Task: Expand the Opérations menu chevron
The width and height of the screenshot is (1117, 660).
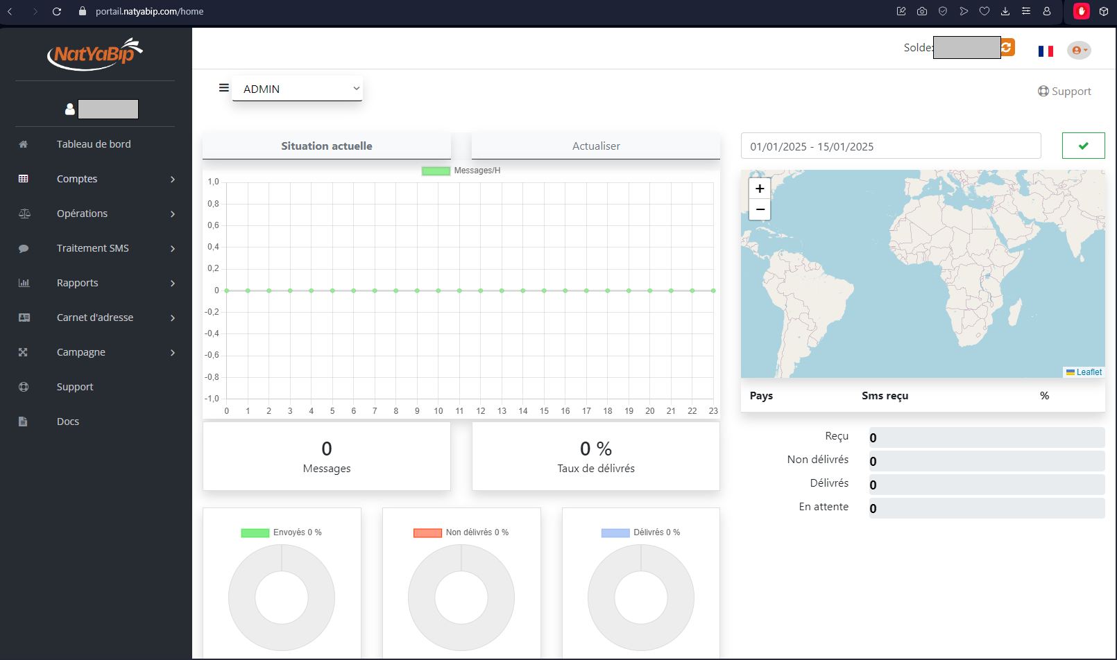Action: (x=173, y=214)
